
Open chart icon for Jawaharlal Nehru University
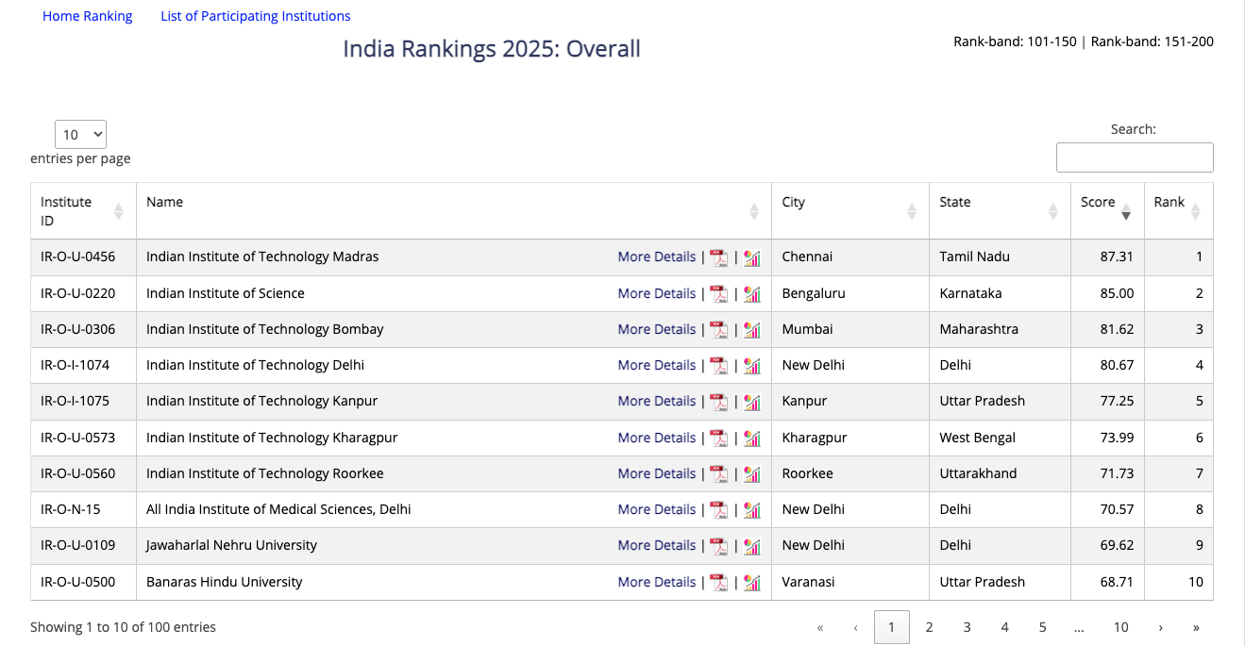(x=752, y=546)
